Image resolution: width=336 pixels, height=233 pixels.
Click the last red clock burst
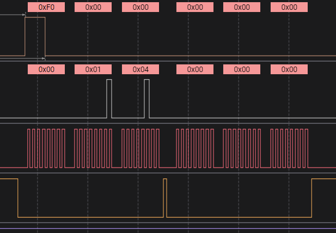(x=289, y=148)
